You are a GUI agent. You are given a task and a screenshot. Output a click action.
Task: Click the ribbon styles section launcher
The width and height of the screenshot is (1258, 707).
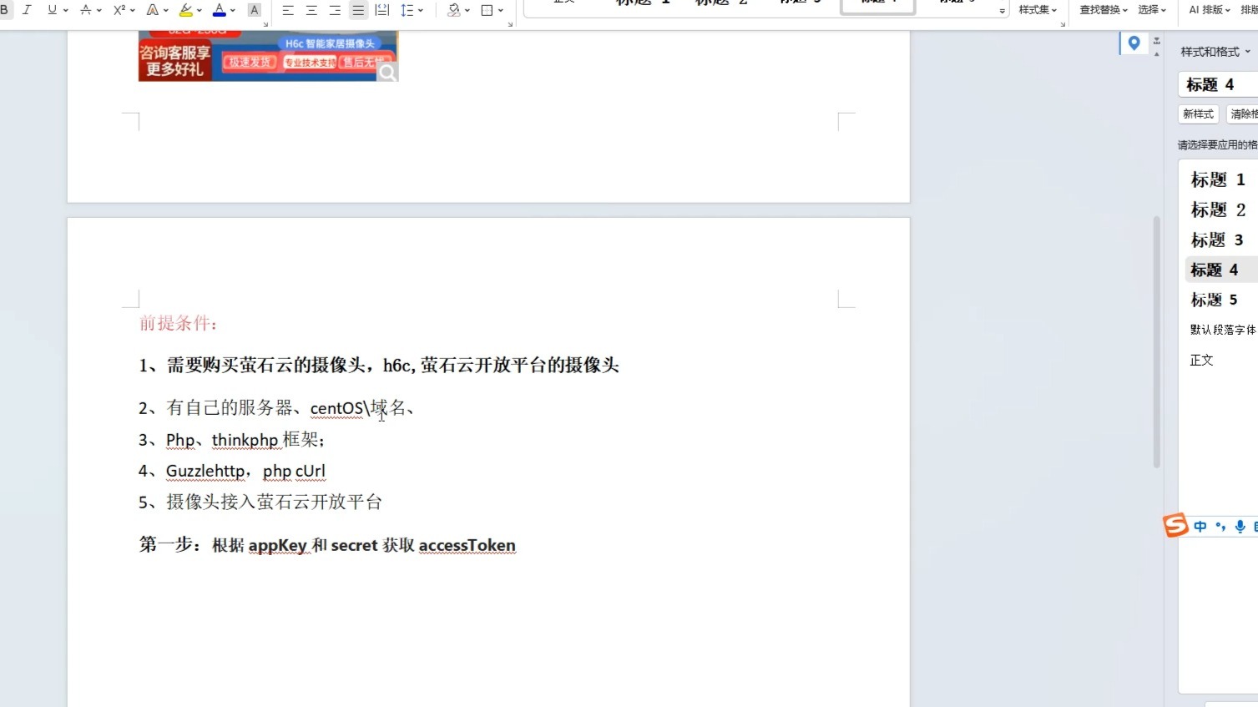pos(1063,24)
